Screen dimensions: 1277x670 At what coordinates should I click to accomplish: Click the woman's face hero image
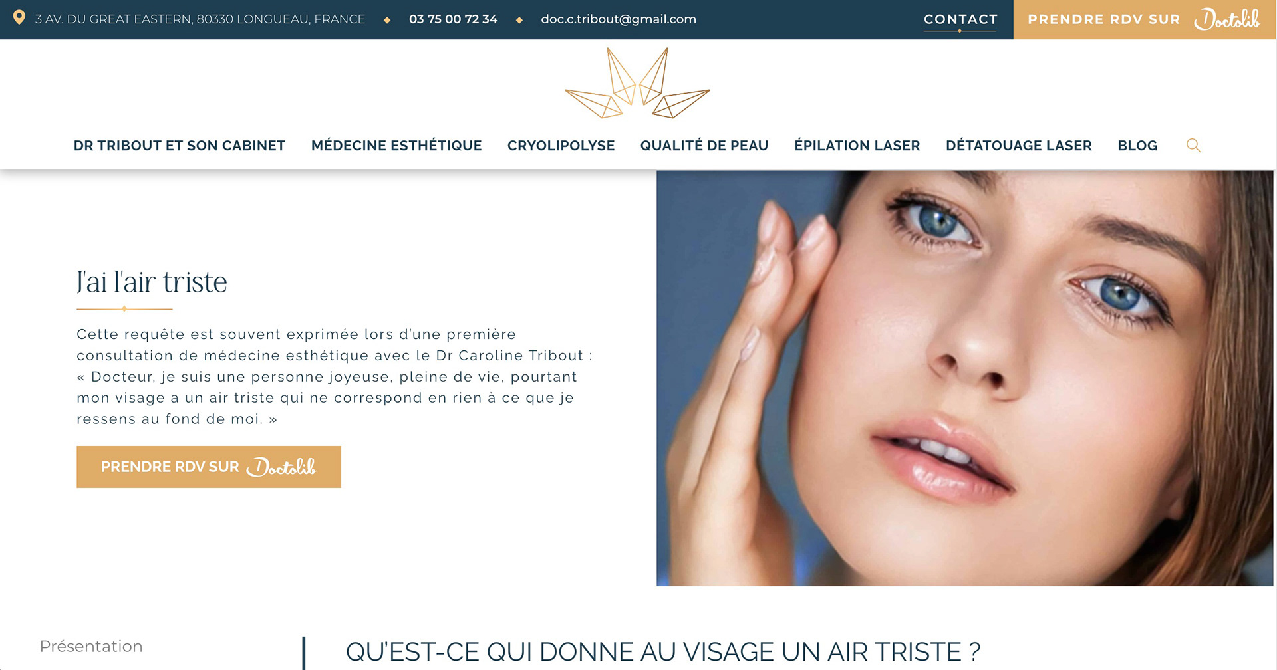(964, 378)
